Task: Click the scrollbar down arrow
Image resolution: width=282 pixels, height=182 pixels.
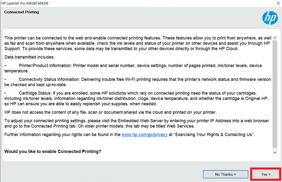Action: pos(275,153)
